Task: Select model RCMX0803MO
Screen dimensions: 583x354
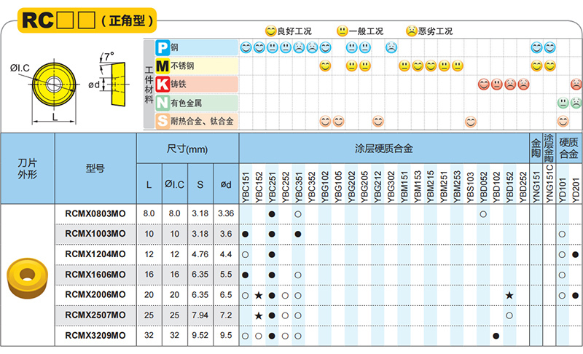Action: click(x=95, y=213)
